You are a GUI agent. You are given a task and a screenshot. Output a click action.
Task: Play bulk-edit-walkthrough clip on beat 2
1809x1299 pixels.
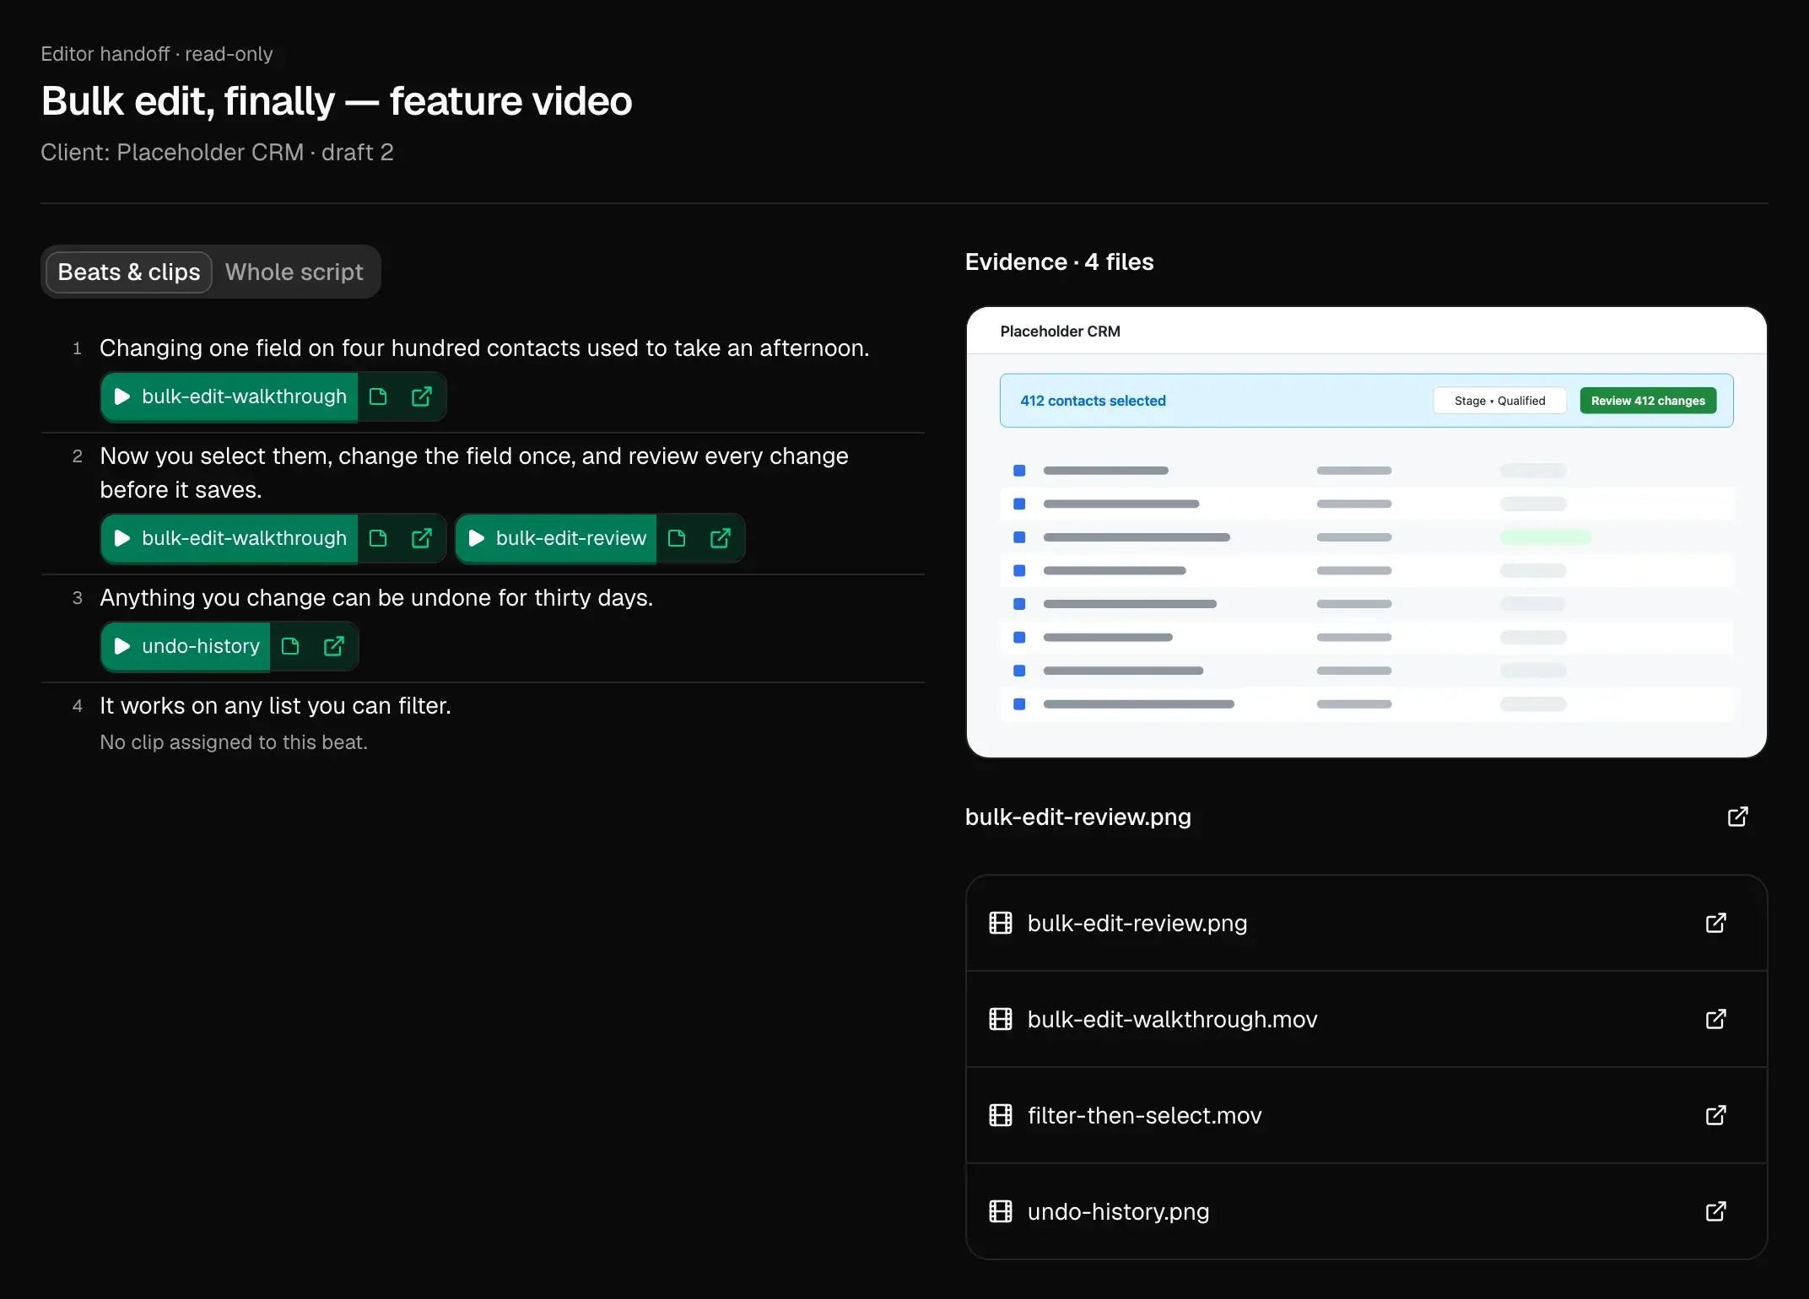(x=229, y=538)
